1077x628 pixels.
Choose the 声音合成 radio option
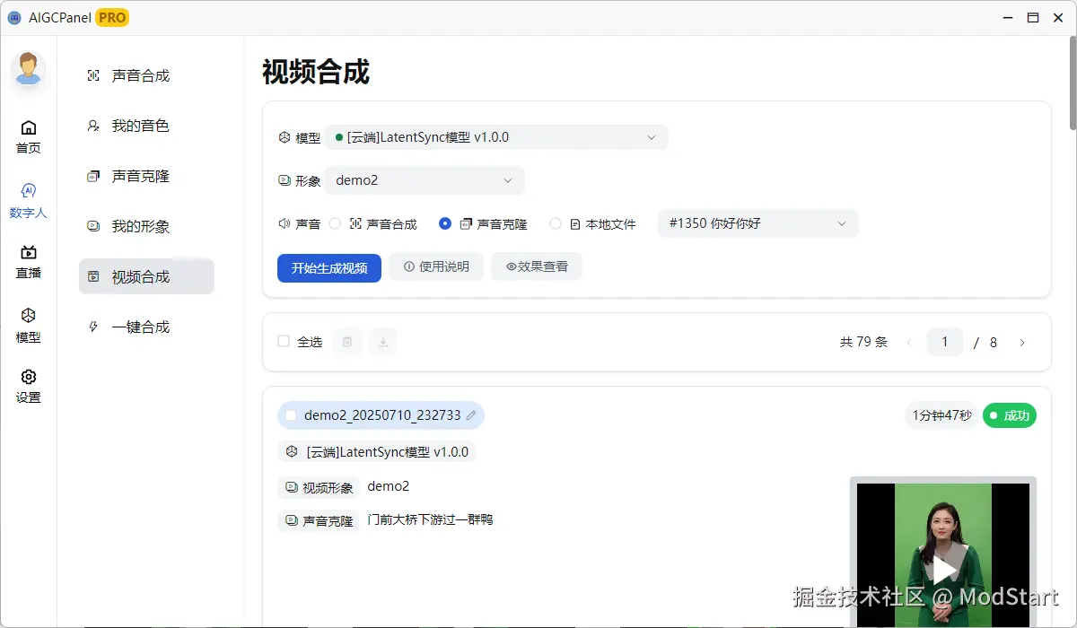point(335,223)
